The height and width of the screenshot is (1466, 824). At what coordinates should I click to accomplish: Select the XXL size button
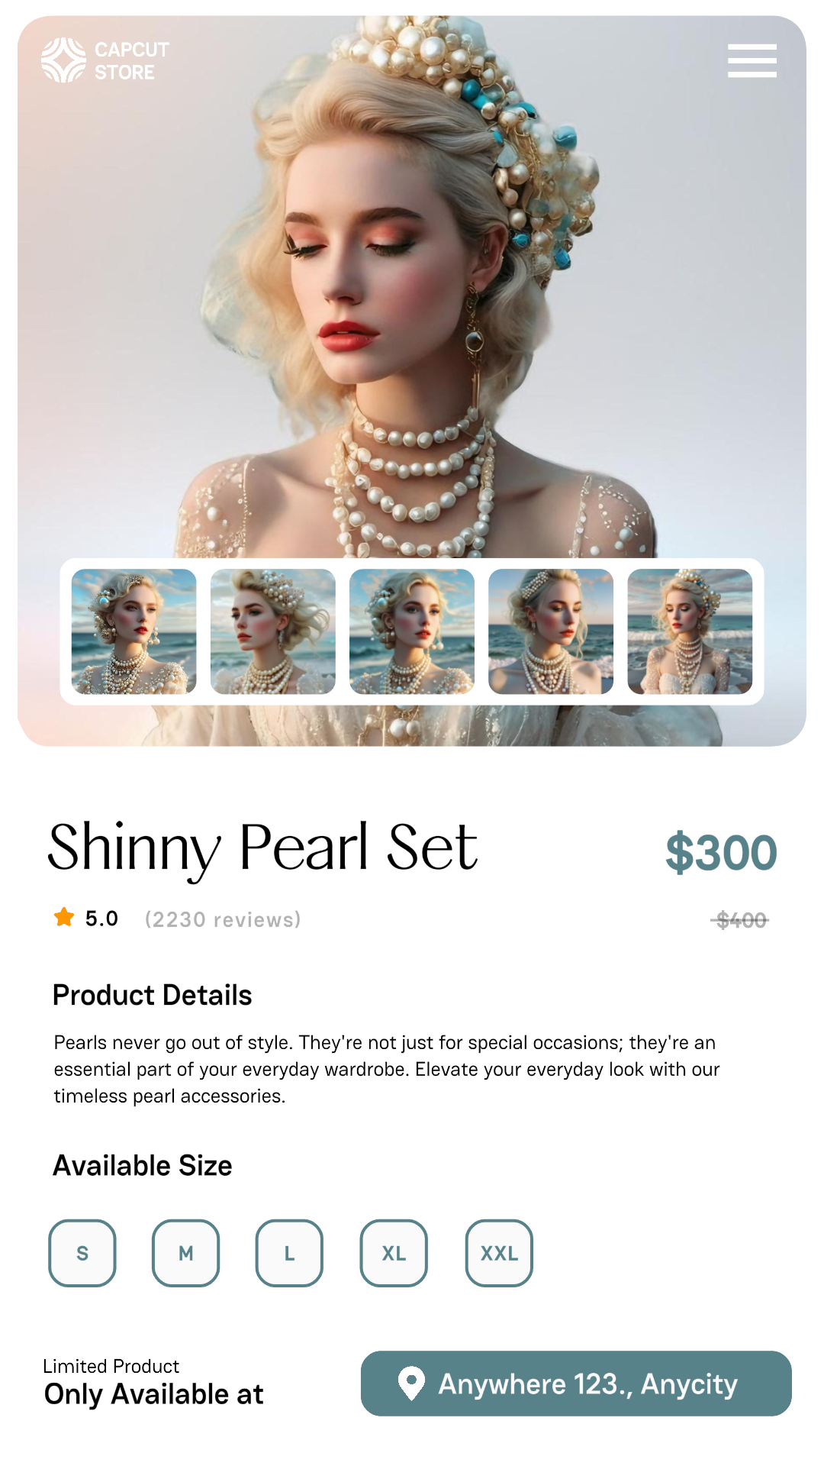tap(499, 1253)
